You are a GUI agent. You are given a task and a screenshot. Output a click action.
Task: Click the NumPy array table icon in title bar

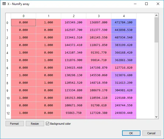pyautogui.click(x=4, y=4)
